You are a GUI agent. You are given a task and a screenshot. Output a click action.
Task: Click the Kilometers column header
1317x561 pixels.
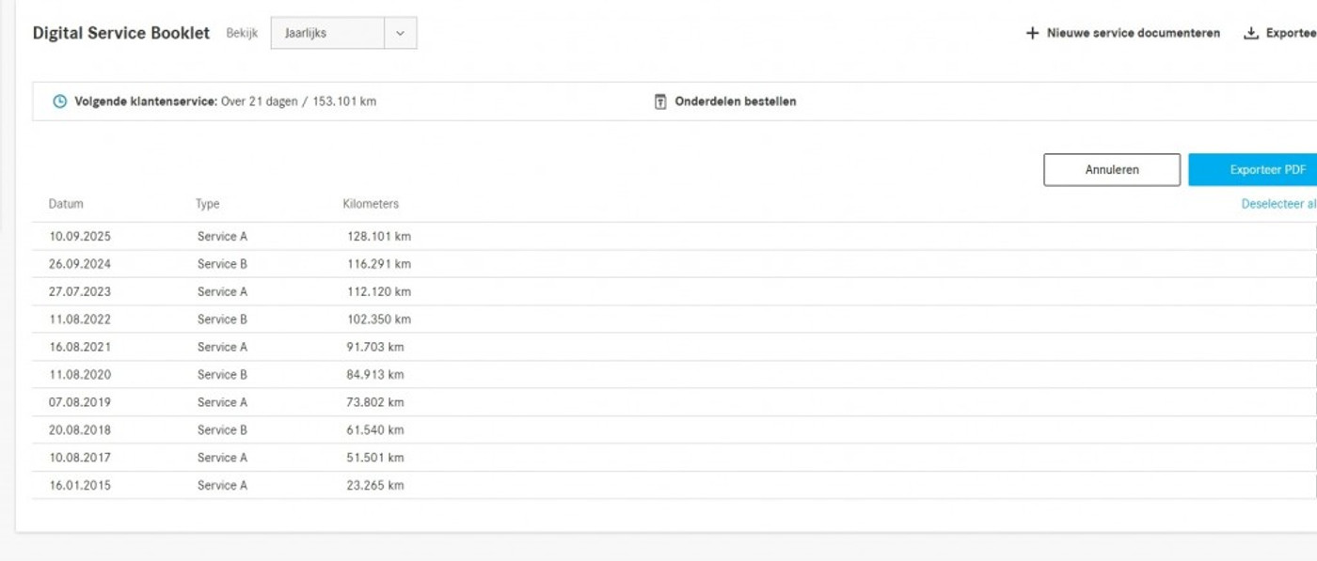tap(371, 204)
